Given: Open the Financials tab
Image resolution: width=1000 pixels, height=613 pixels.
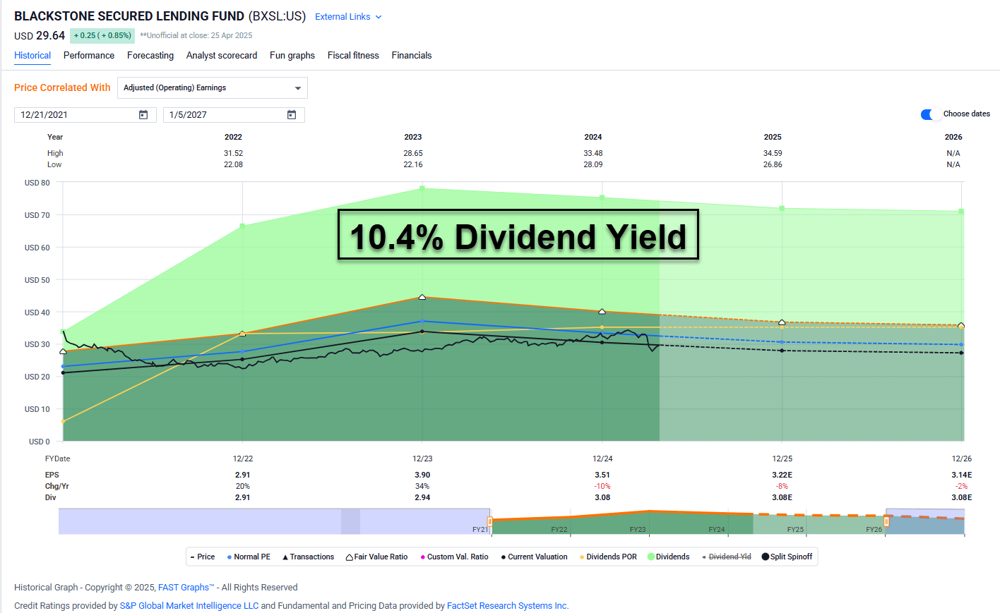Looking at the screenshot, I should tap(412, 55).
